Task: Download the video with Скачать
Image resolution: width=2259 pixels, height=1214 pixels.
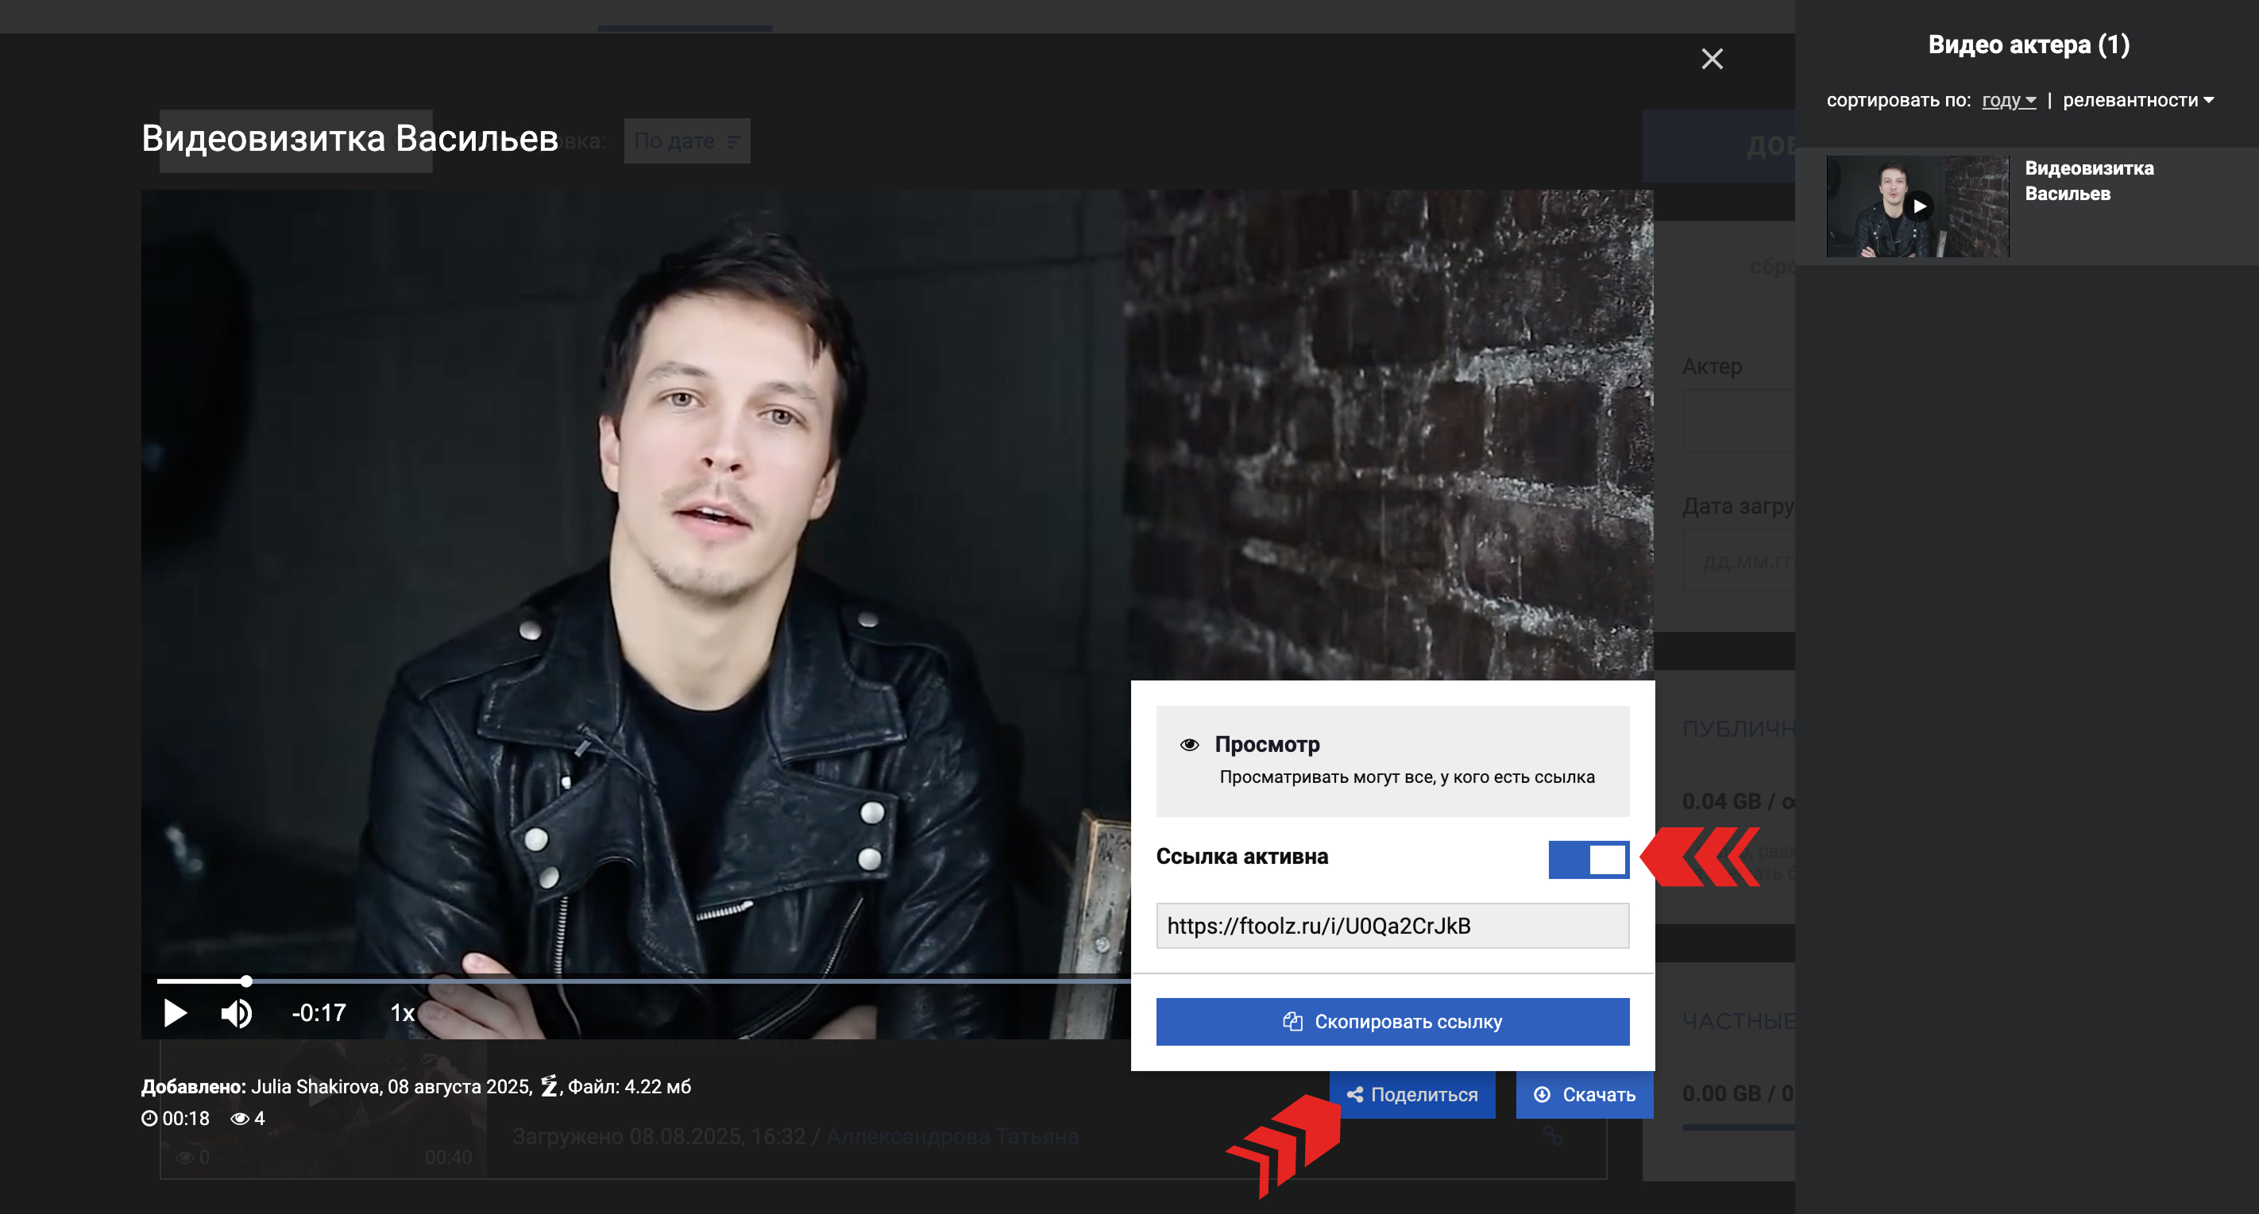Action: (x=1584, y=1094)
